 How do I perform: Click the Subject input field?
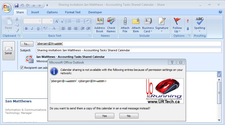tap(129, 50)
